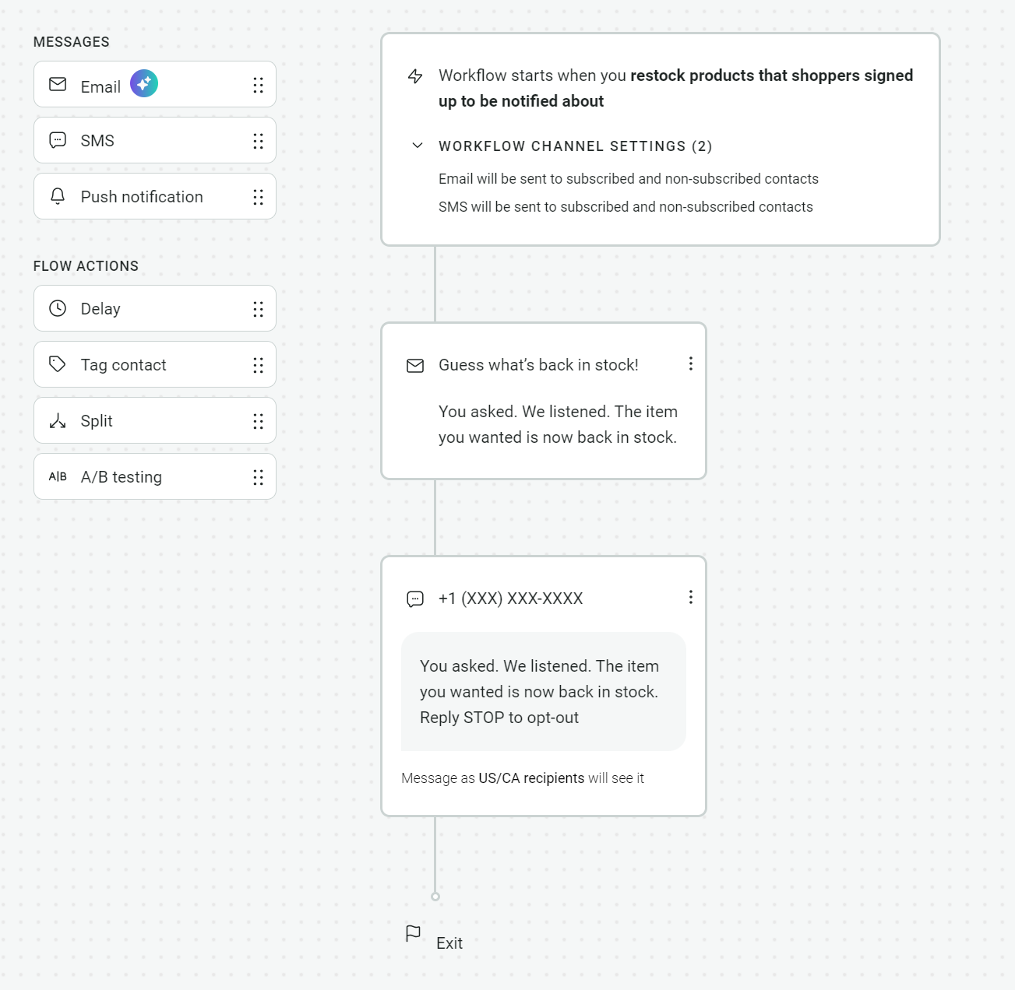Select the Tag contact icon
The height and width of the screenshot is (990, 1015).
58,363
